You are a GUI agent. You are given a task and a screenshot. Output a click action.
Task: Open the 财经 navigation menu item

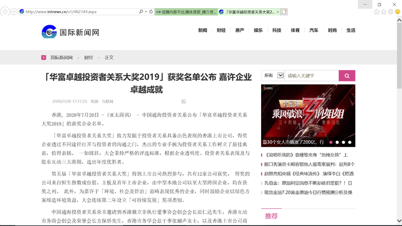click(x=221, y=30)
